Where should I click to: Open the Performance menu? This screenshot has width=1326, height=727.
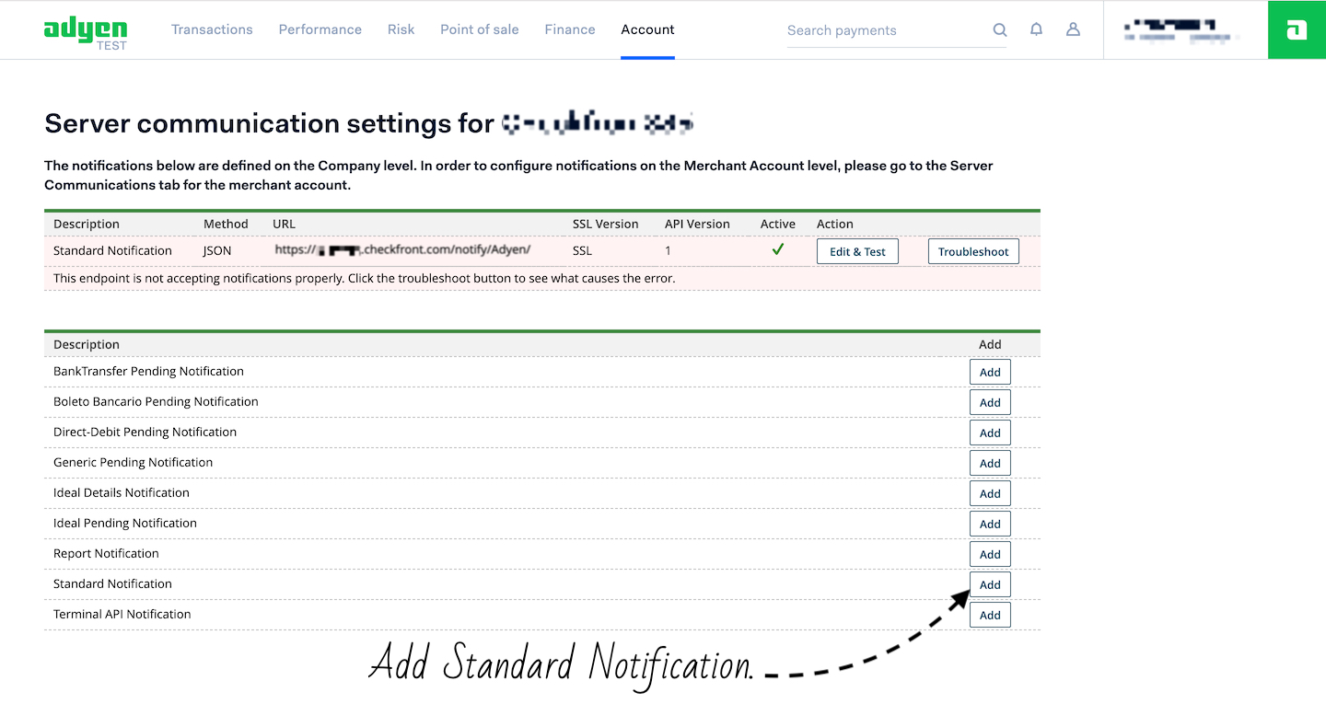coord(320,29)
